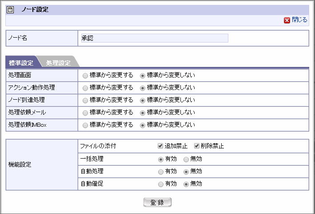Click the ノード名 label
This screenshot has width=315, height=214.
[x=18, y=38]
